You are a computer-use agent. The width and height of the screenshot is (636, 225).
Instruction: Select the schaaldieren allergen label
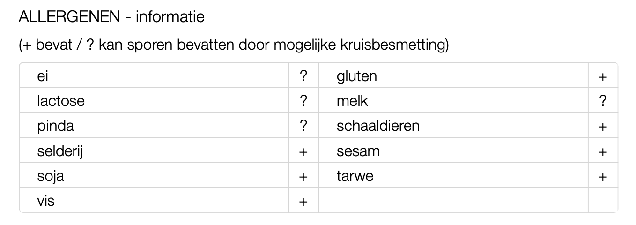click(378, 126)
